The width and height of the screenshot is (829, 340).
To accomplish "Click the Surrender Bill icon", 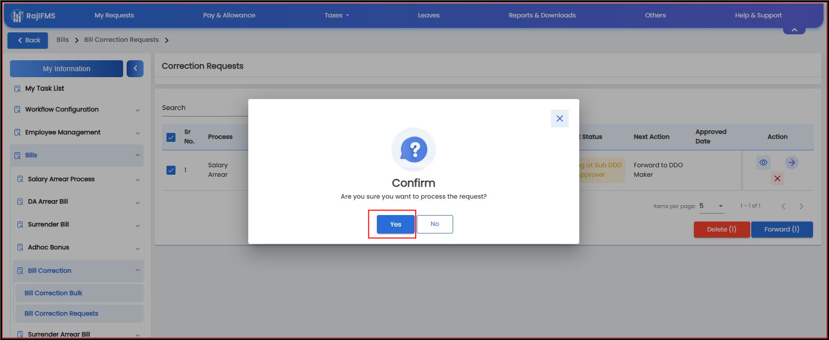I will point(20,225).
